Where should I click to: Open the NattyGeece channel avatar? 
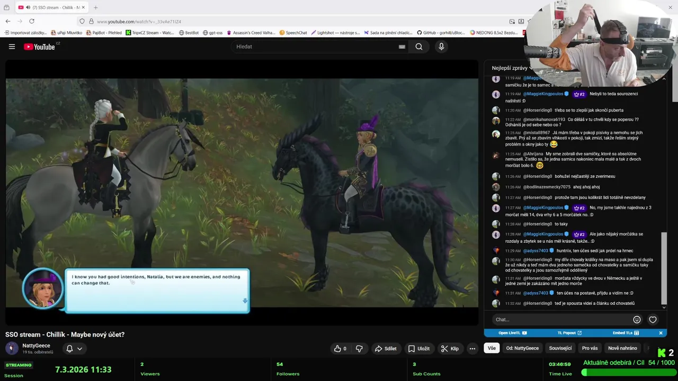point(12,348)
